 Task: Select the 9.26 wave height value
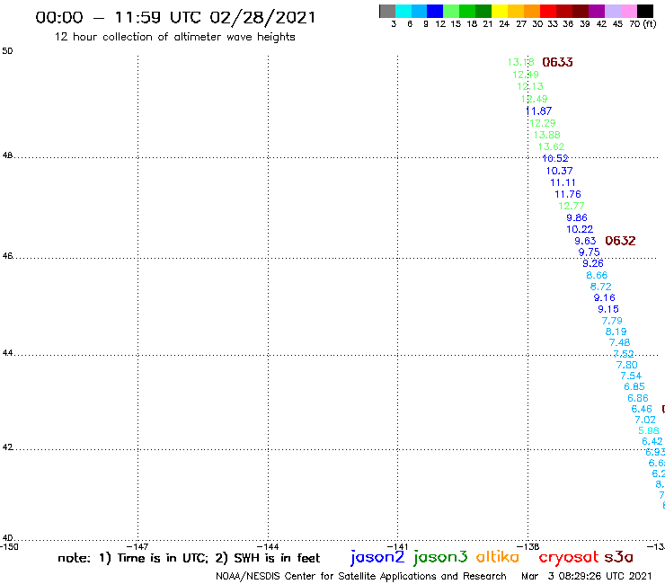click(x=593, y=264)
